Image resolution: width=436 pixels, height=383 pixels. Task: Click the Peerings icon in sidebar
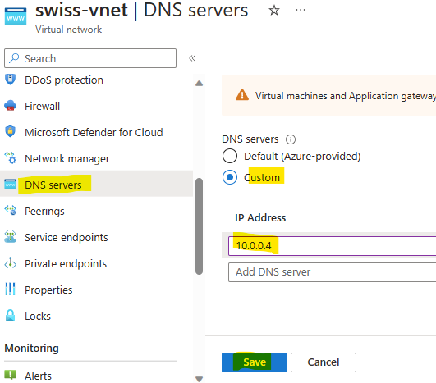(x=11, y=211)
